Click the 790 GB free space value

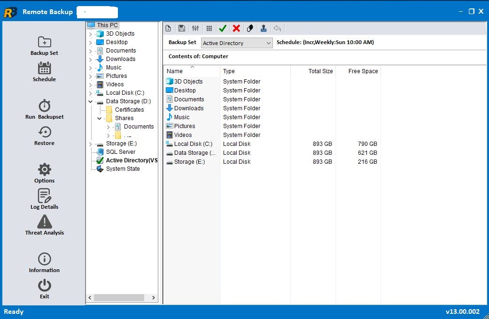click(367, 144)
